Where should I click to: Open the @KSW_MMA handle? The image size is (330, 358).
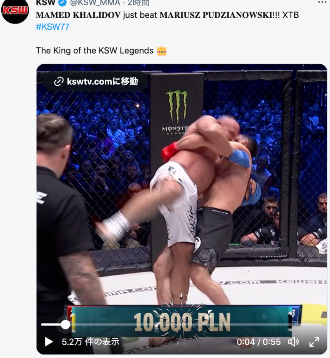(x=95, y=3)
